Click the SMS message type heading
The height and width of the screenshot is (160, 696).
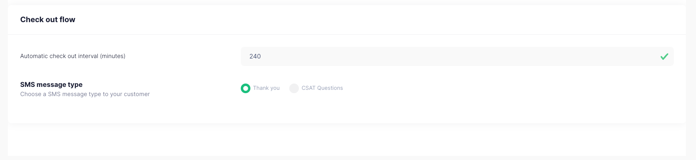tap(51, 84)
